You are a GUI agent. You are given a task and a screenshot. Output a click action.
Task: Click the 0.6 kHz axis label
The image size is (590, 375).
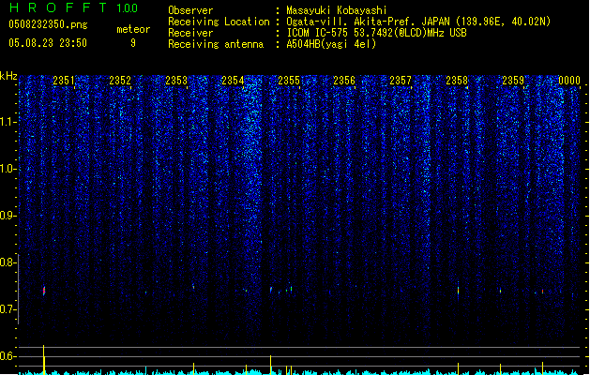click(8, 356)
